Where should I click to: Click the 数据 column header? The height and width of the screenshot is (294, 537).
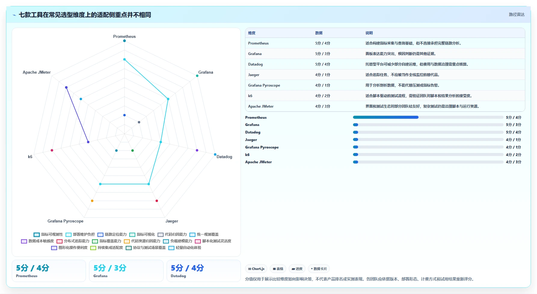tap(319, 33)
